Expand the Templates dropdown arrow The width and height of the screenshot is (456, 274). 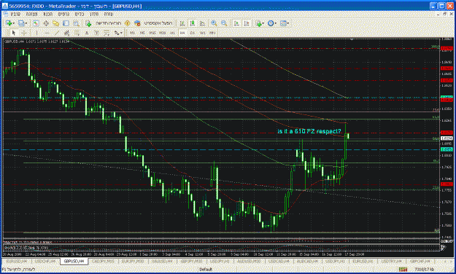[x=288, y=23]
